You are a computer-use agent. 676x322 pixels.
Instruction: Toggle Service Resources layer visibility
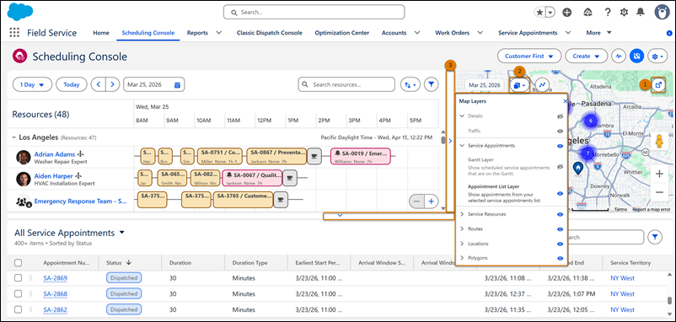[560, 214]
